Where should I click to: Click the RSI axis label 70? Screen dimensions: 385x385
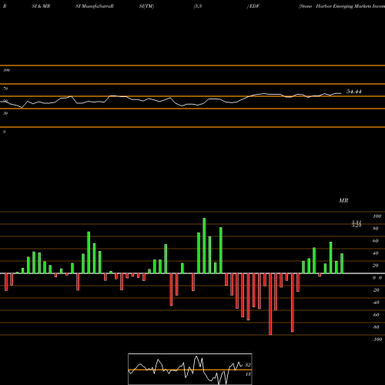pos(5,89)
